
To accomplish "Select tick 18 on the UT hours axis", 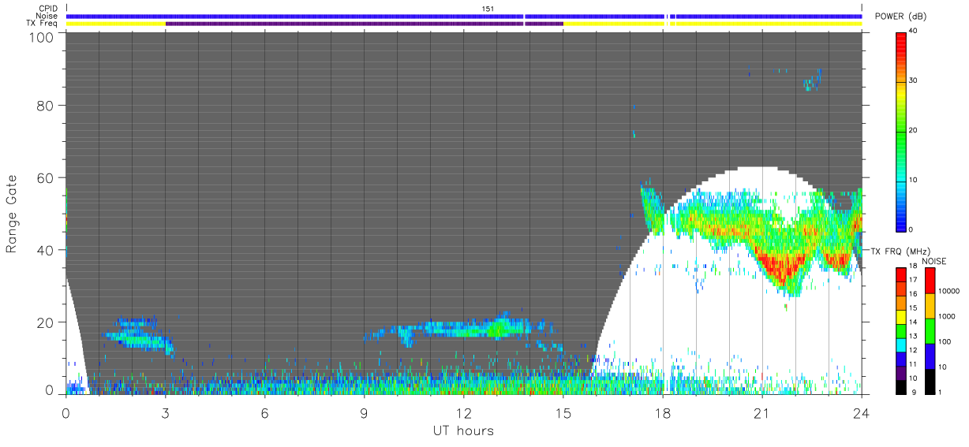I will coord(662,412).
